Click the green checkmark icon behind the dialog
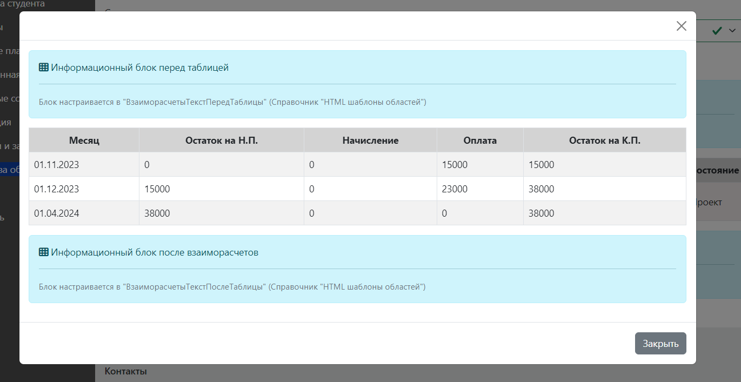The image size is (741, 382). [717, 31]
